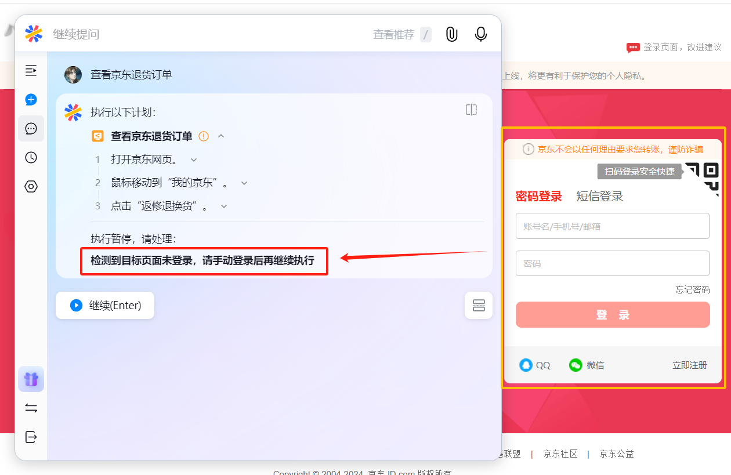731x475 pixels.
Task: Open the gift box icon in the sidebar
Action: [31, 379]
